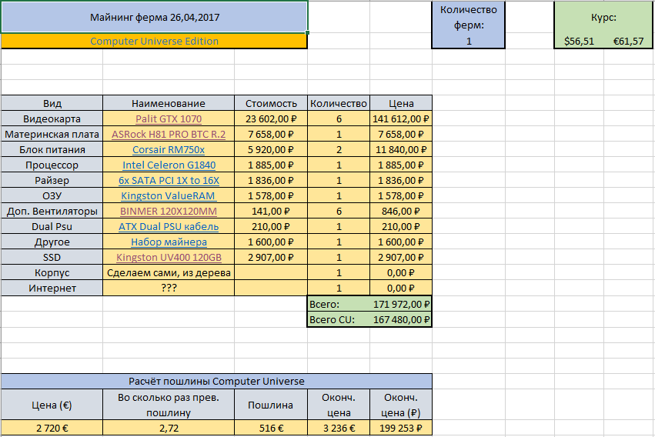This screenshot has width=655, height=437.
Task: Select the Computer Universe Edition cell
Action: point(154,41)
